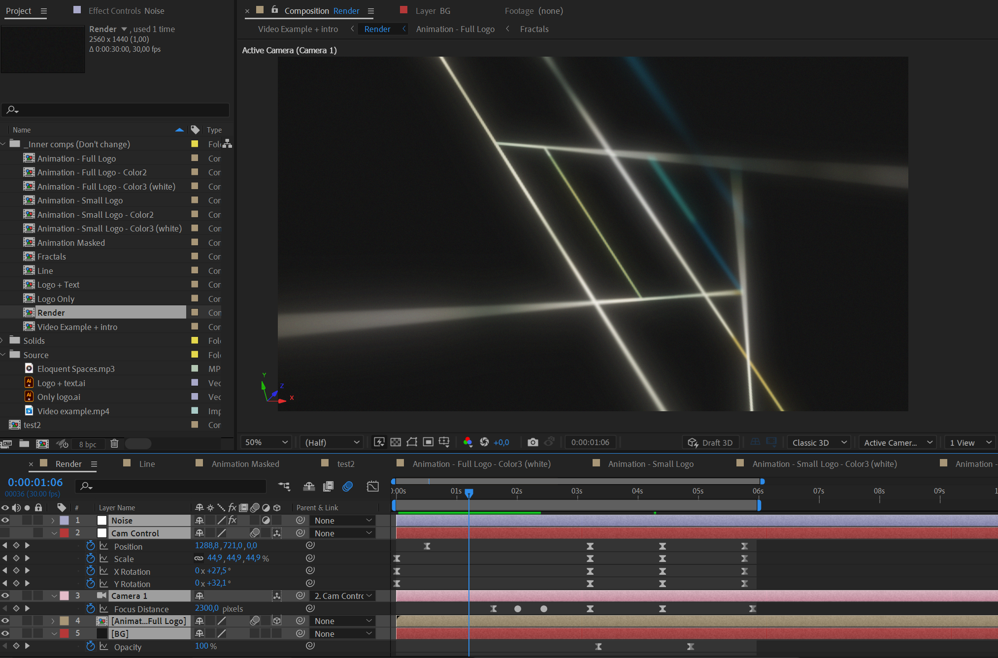Collapse the Source folder in the project
The height and width of the screenshot is (658, 998).
[3, 355]
